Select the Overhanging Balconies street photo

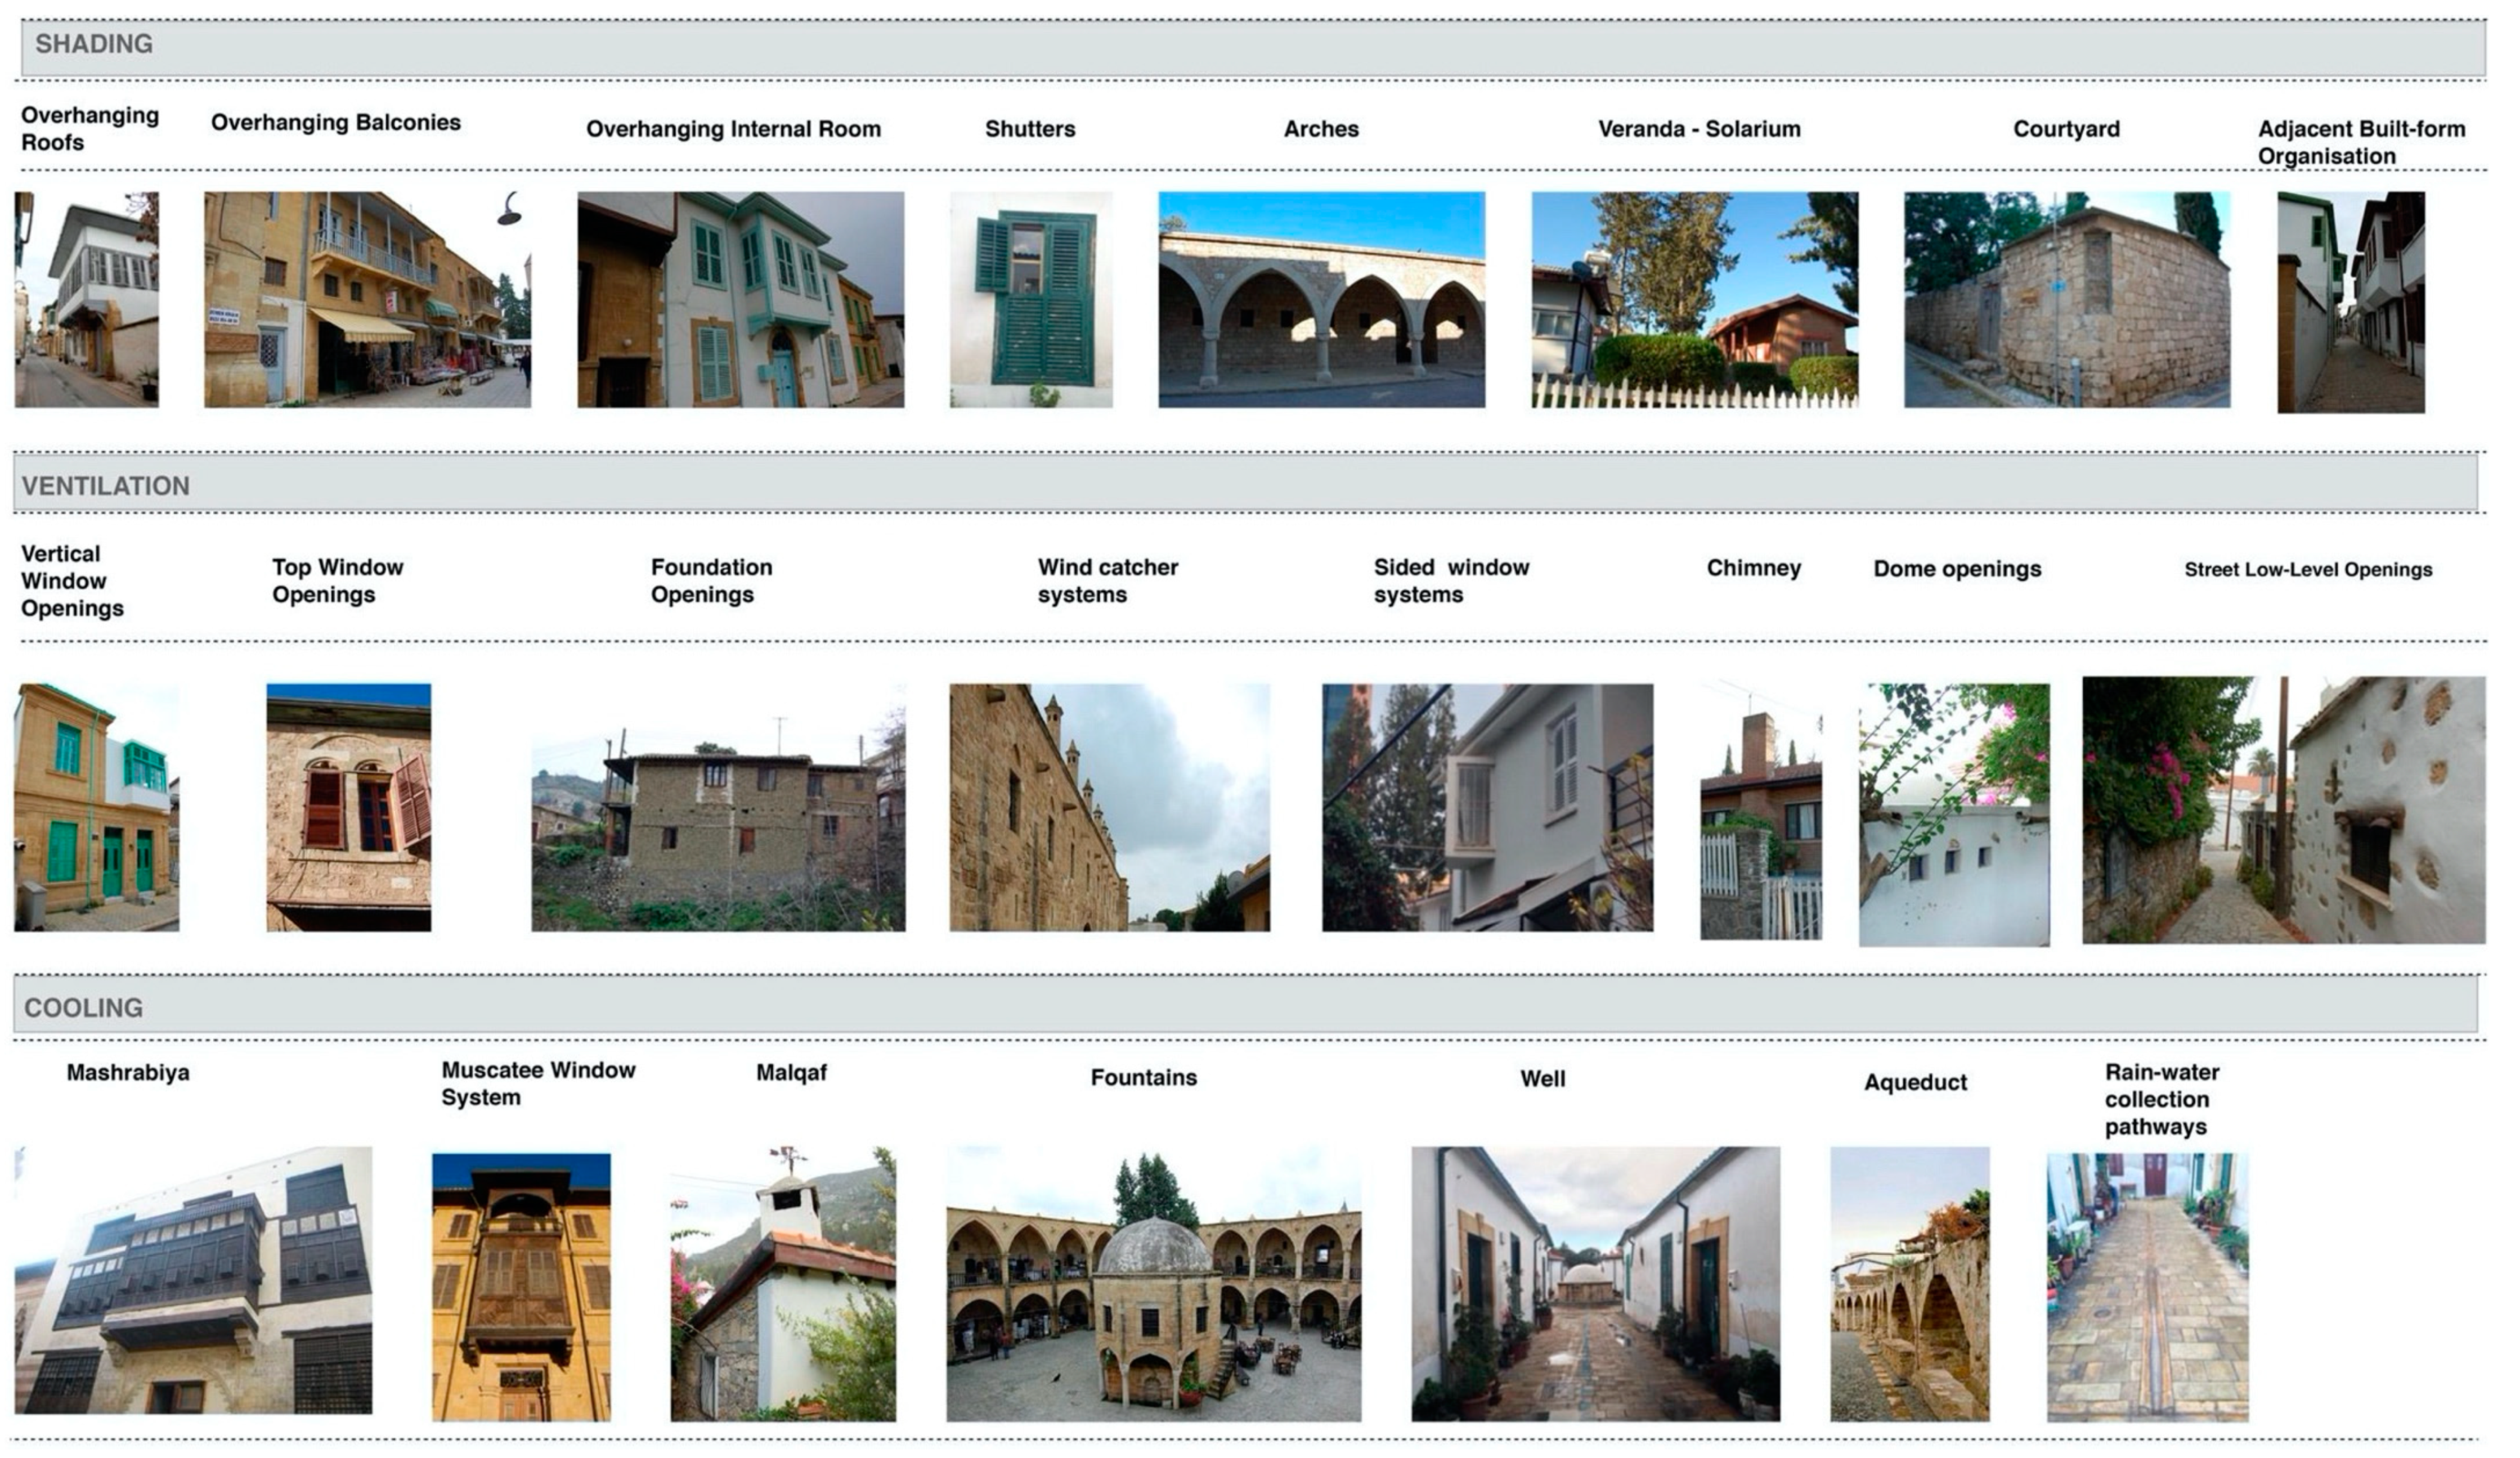(367, 300)
